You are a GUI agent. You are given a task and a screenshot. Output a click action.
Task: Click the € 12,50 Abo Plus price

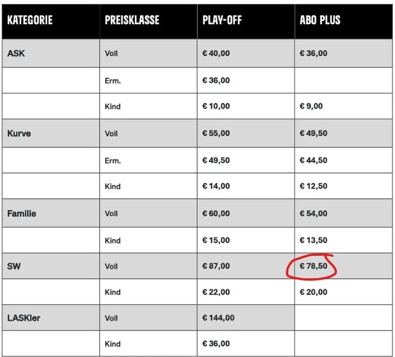(314, 186)
